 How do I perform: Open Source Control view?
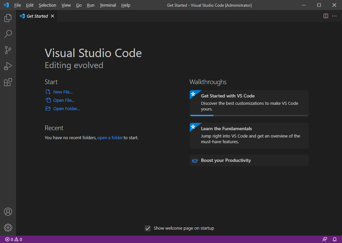(x=8, y=50)
